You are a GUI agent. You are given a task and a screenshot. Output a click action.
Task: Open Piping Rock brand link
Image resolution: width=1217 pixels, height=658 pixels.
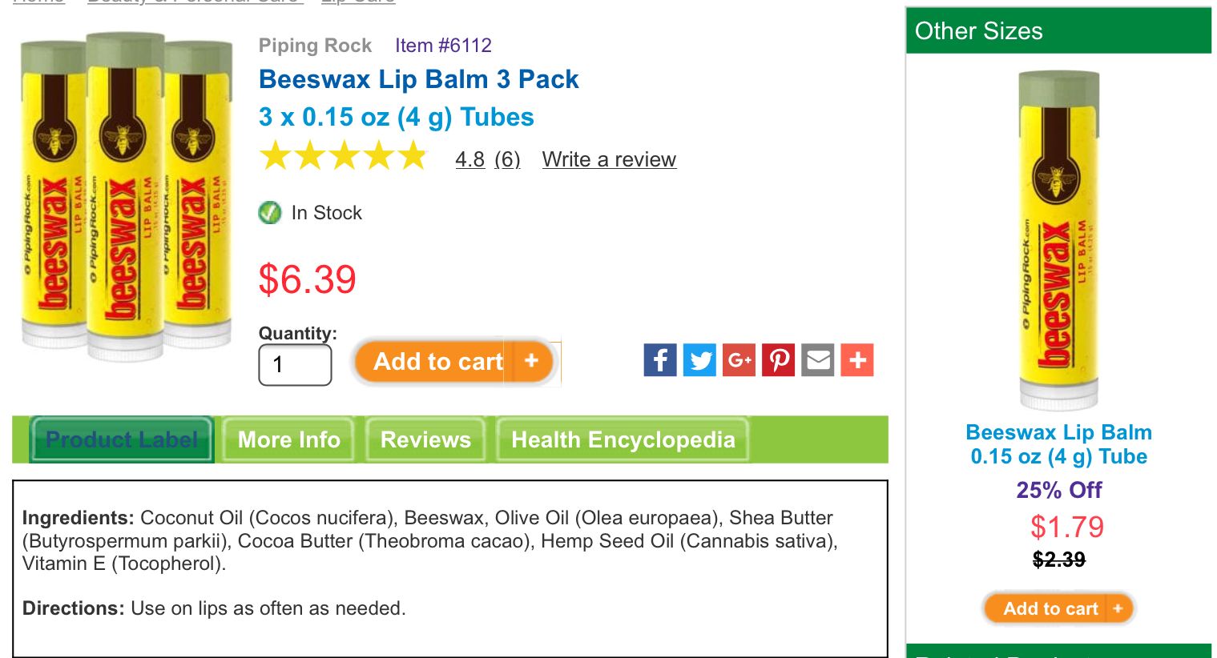[x=315, y=46]
